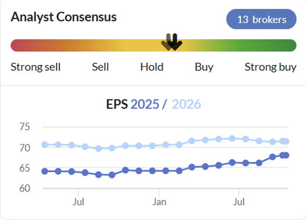Click the Analyst Consensus heading

(x=63, y=17)
